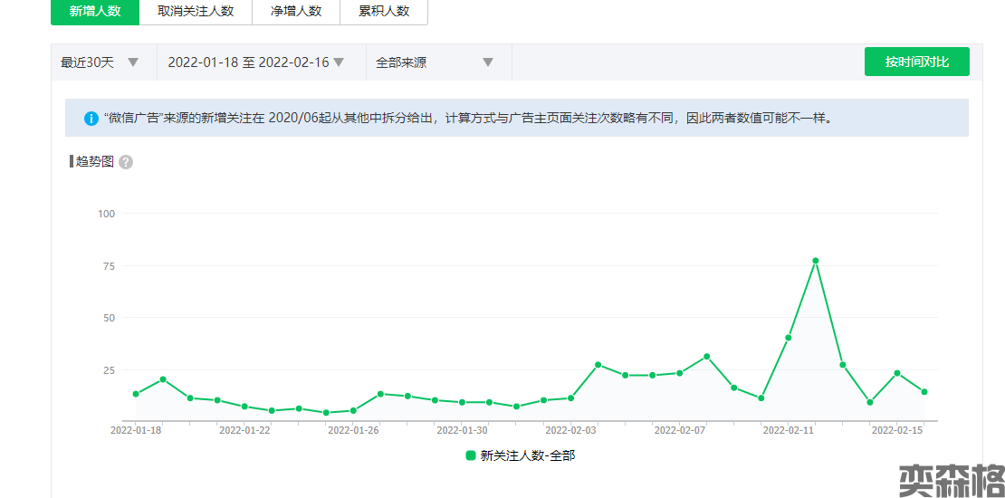The width and height of the screenshot is (1005, 498).
Task: Select the data point at 2022-02-04 bump
Action: 598,365
